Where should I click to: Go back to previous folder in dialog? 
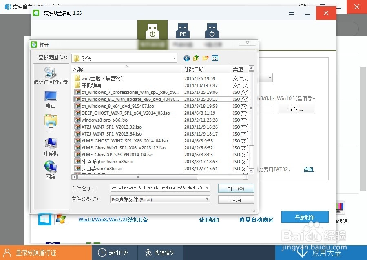click(186, 58)
